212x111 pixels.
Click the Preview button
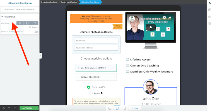point(135,108)
